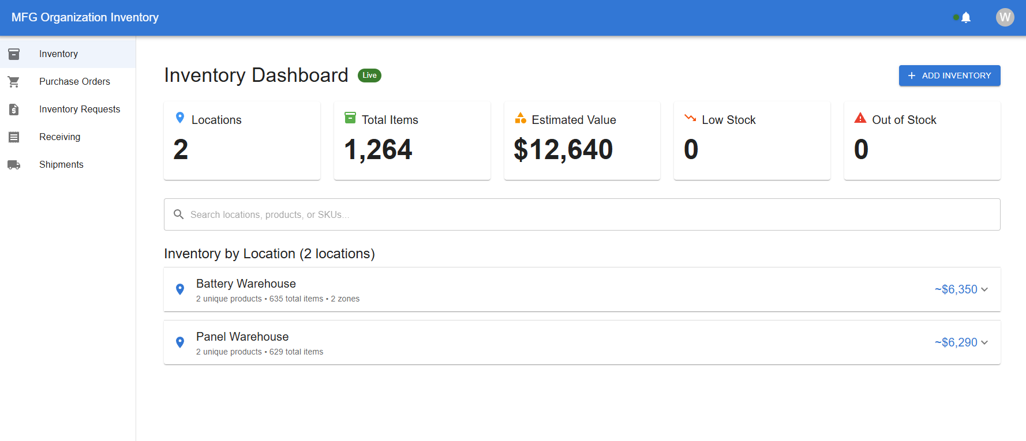Open the user avatar W menu
Viewport: 1026px width, 441px height.
click(x=1005, y=17)
